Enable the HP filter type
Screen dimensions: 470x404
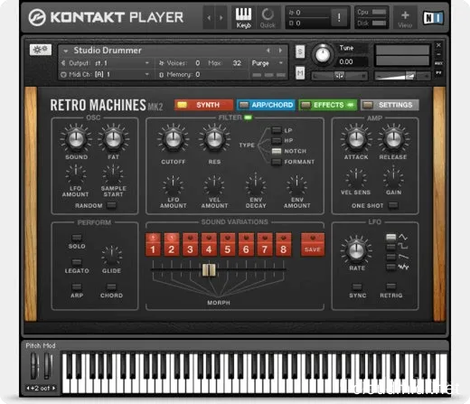click(277, 140)
